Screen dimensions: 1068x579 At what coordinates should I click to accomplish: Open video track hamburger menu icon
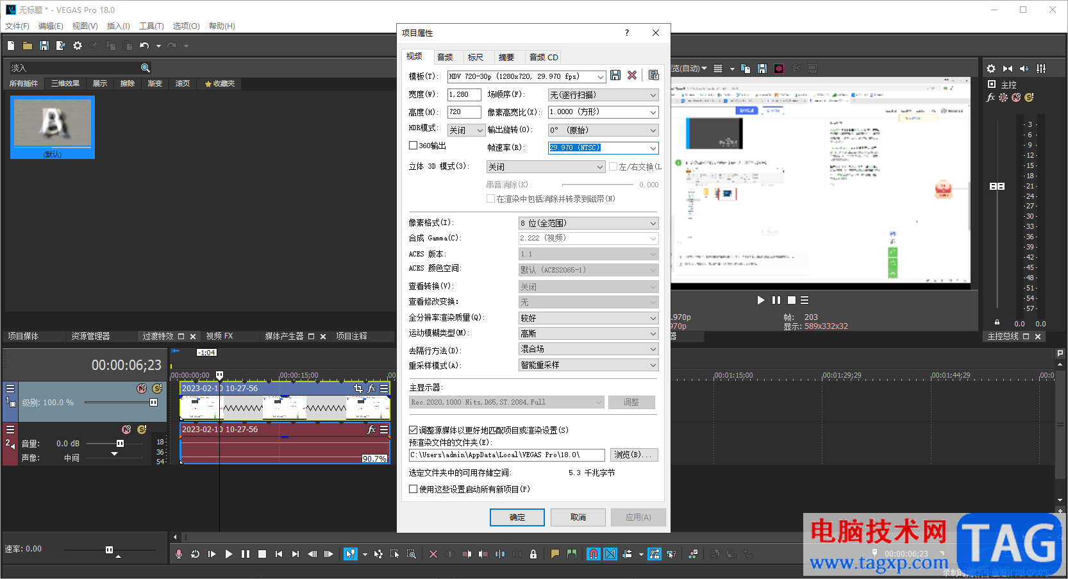pyautogui.click(x=10, y=389)
